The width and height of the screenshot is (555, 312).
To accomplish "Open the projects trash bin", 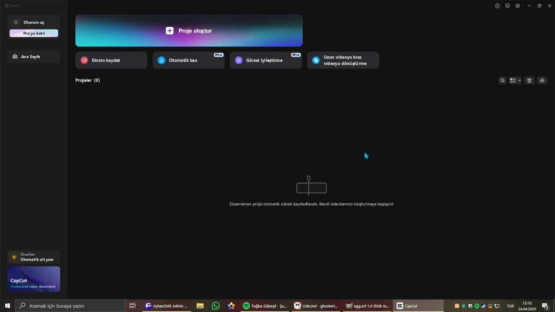I will (529, 81).
